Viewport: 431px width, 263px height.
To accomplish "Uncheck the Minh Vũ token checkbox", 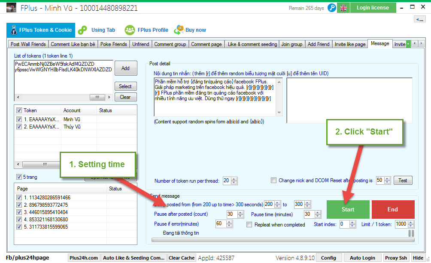I will point(19,119).
